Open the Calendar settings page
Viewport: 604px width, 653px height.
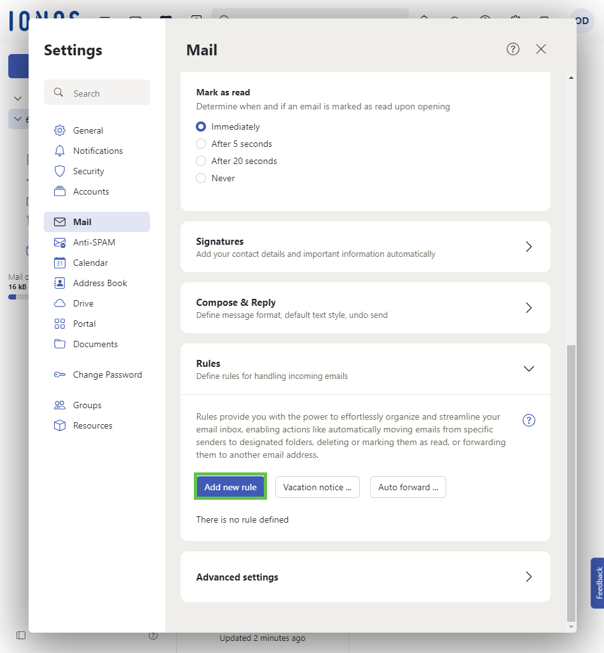[x=90, y=263]
